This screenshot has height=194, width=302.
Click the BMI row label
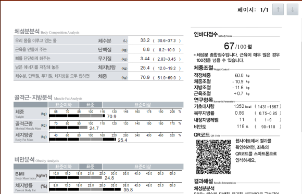pos(20,174)
